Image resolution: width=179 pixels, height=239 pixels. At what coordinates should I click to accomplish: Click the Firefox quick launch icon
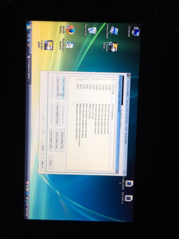[x=29, y=45]
